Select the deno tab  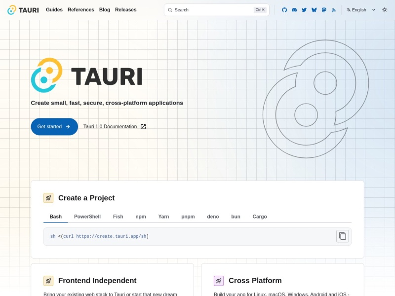213,217
